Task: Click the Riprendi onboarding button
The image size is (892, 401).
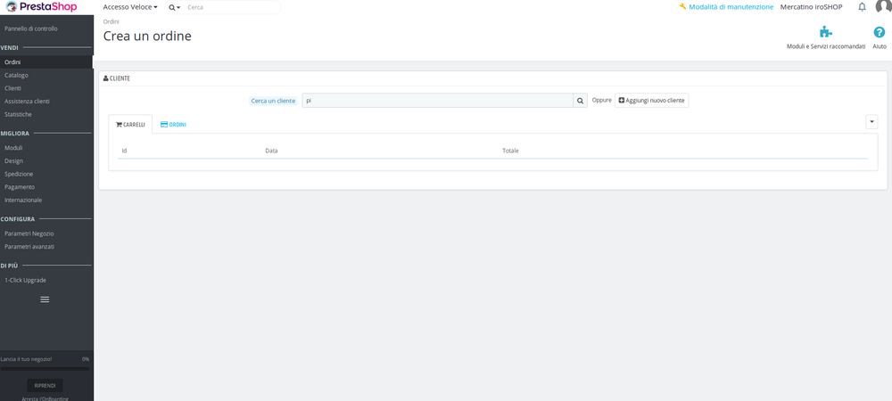Action: coord(45,385)
